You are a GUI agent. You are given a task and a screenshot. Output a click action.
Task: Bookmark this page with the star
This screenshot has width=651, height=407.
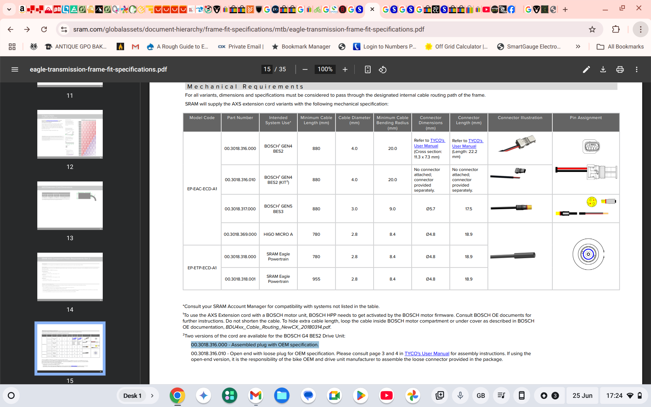(592, 30)
